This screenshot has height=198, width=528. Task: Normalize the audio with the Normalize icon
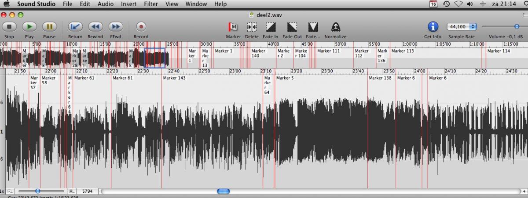coord(335,27)
